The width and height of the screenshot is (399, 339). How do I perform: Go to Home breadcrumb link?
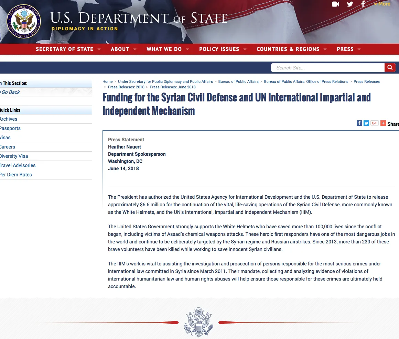click(x=107, y=81)
